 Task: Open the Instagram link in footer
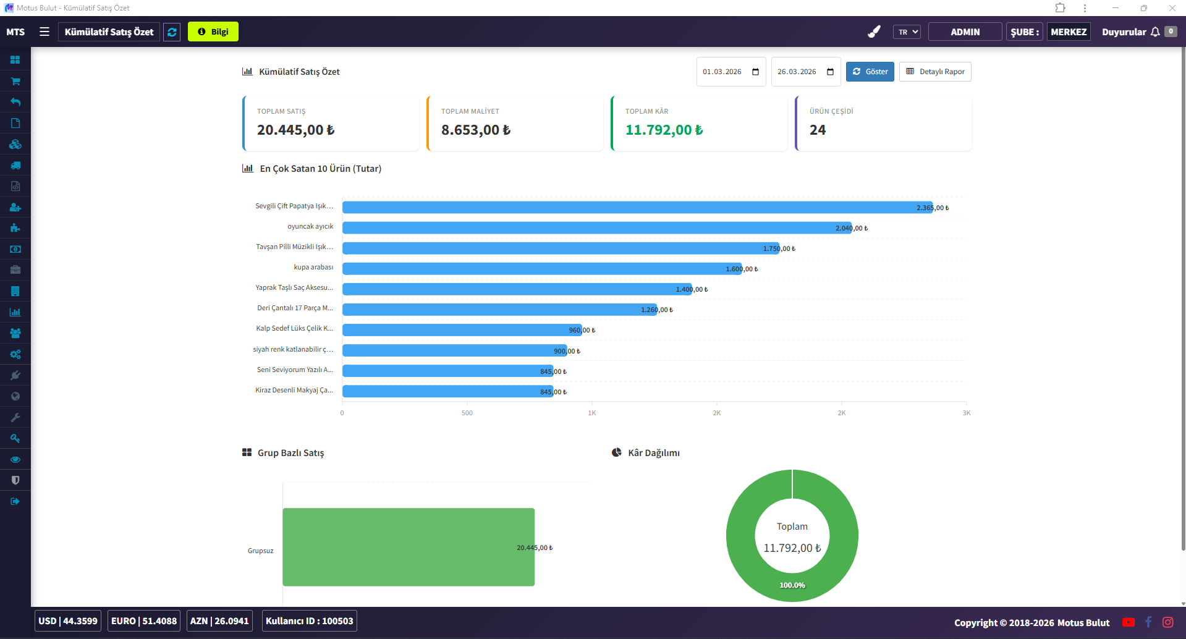pyautogui.click(x=1167, y=622)
